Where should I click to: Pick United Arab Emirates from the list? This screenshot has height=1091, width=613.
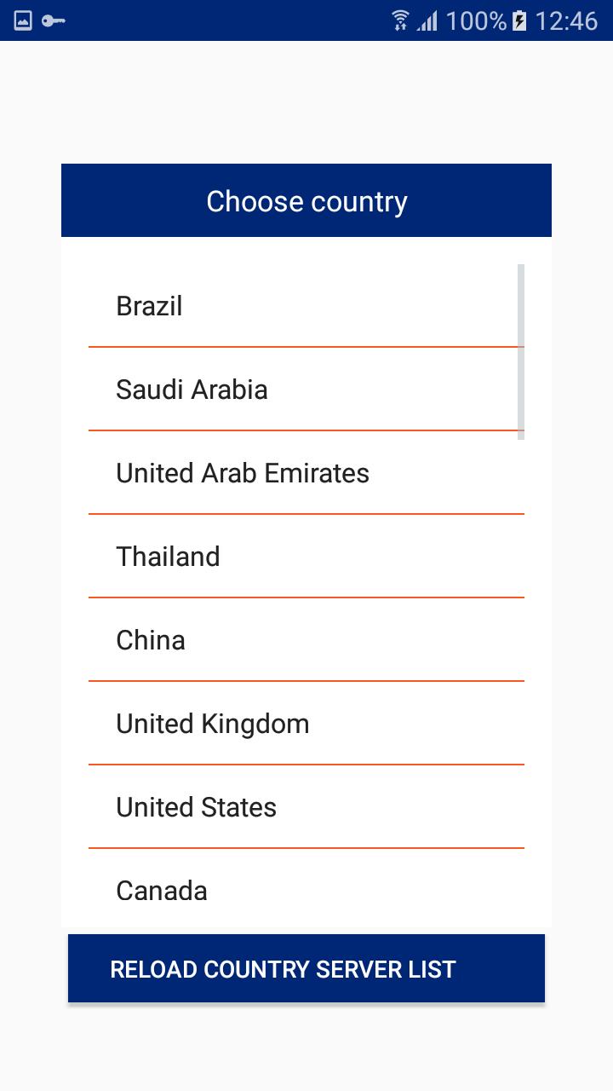[306, 473]
